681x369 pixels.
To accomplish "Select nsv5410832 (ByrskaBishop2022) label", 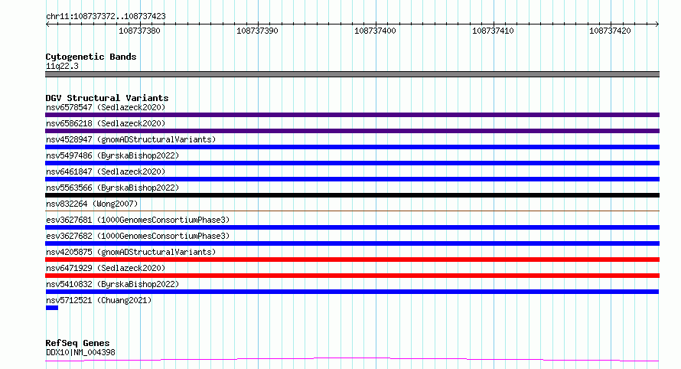I will [112, 284].
